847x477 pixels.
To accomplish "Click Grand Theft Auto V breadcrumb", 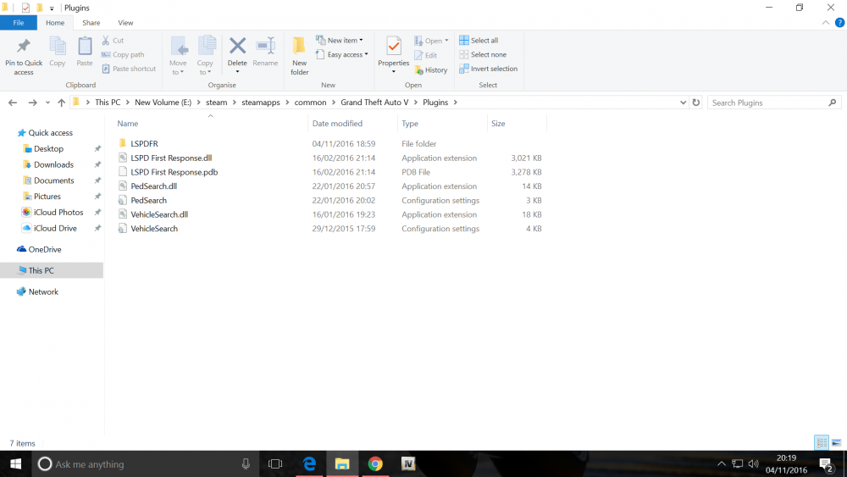I will [374, 103].
